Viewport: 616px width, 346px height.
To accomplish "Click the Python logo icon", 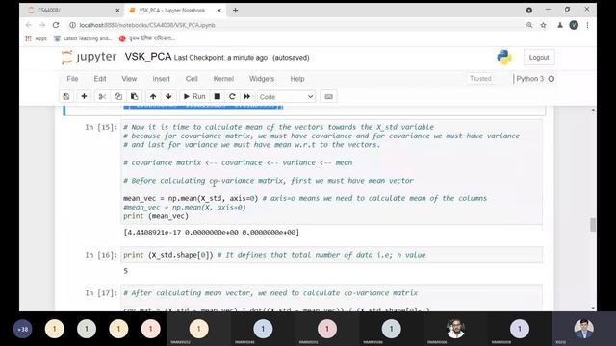I will click(x=504, y=58).
